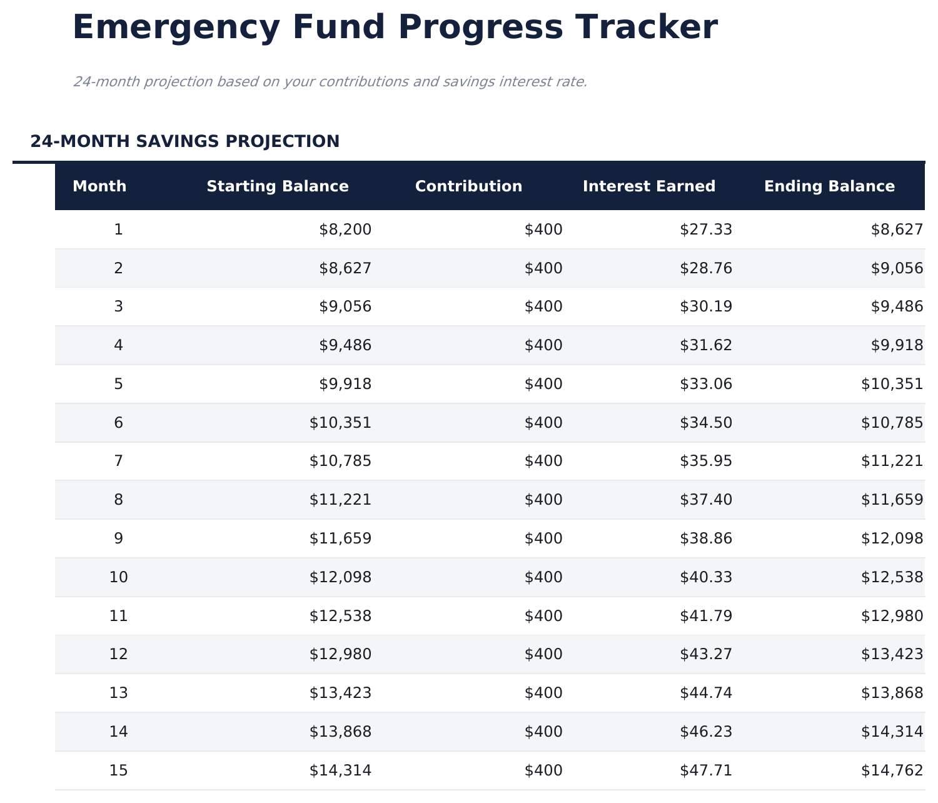Select the month 1 starting balance $8,200
This screenshot has width=938, height=803.
pyautogui.click(x=345, y=230)
